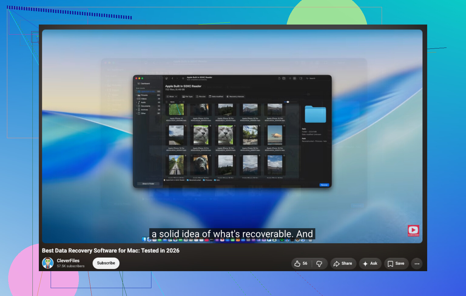
Task: Click the Subscribe button
Action: click(106, 263)
